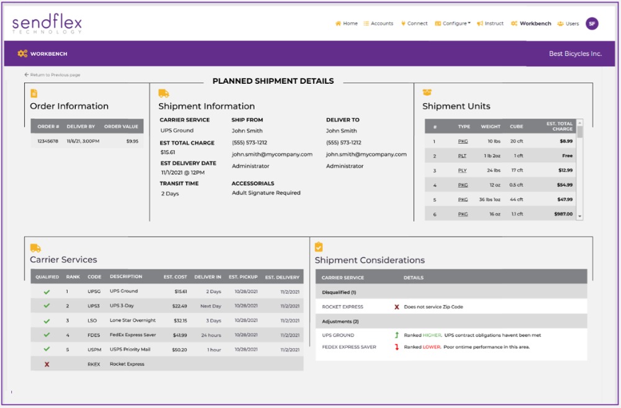621x408 pixels.
Task: Open the Users nav item
Action: click(x=568, y=24)
